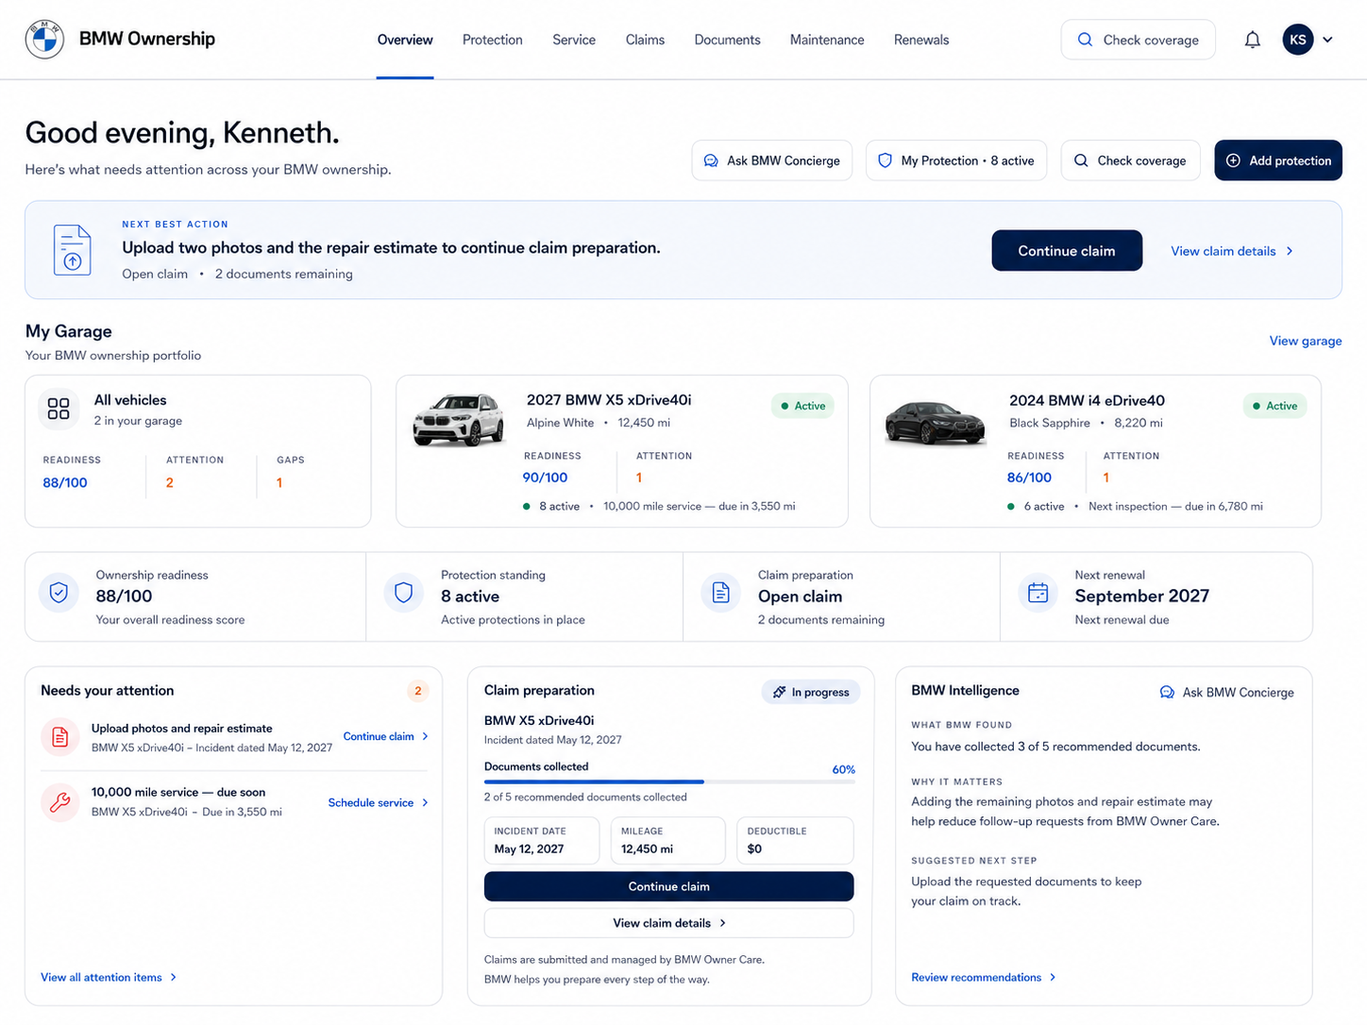Click the chat icon next to Ask BMW Concierge in BMW Intelligence
The width and height of the screenshot is (1367, 1025).
(x=1167, y=692)
